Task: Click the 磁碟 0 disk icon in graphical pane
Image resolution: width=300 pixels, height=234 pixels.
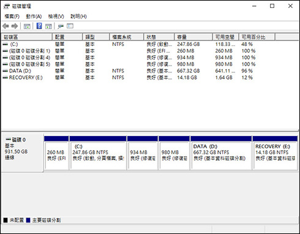Action: tap(9, 140)
